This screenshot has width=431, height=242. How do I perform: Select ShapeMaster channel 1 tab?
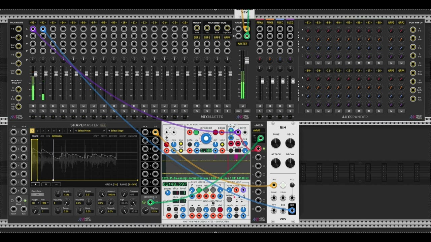[x=32, y=131]
